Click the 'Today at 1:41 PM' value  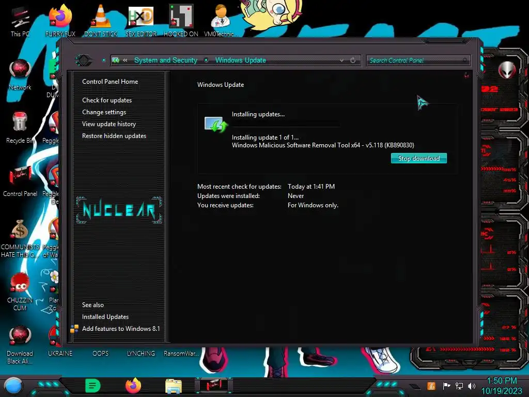coord(311,186)
